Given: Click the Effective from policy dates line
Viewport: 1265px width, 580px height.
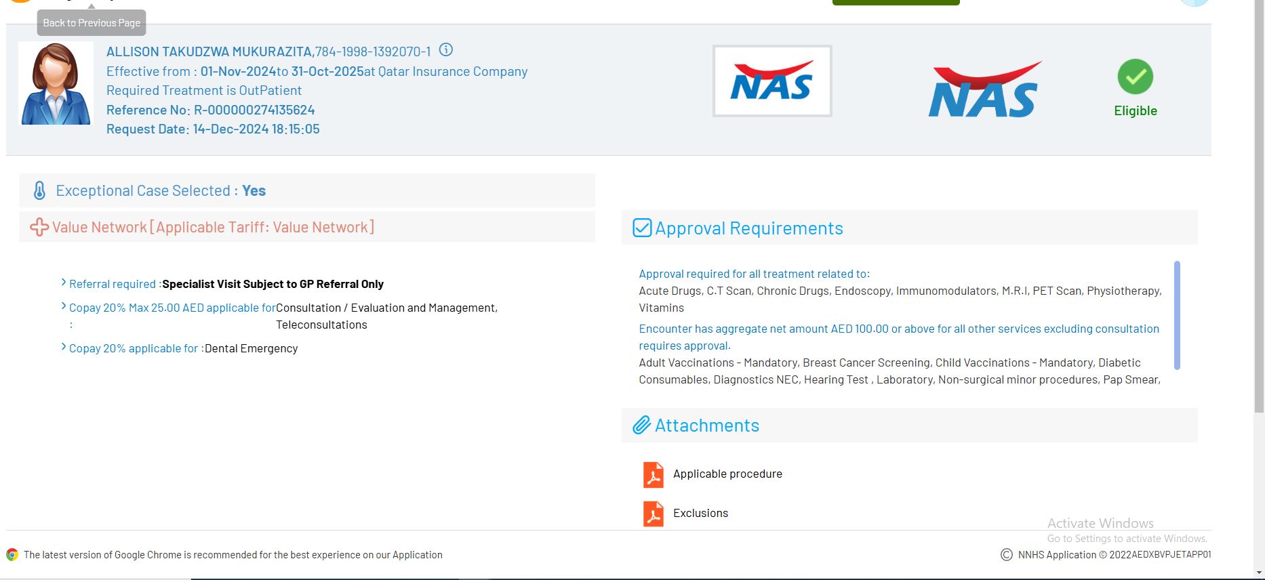Looking at the screenshot, I should (317, 71).
